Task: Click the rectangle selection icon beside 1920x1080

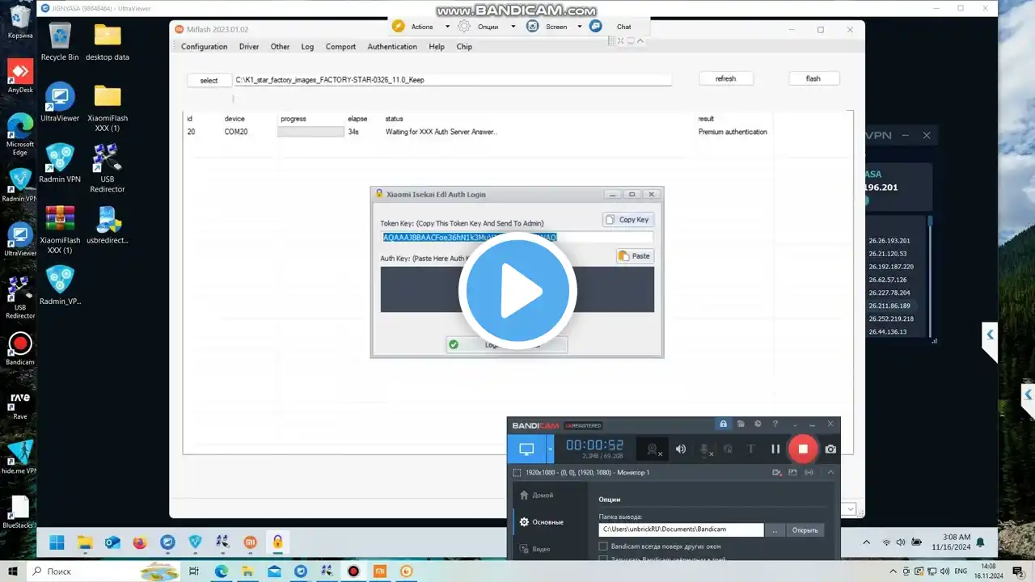Action: pyautogui.click(x=517, y=472)
